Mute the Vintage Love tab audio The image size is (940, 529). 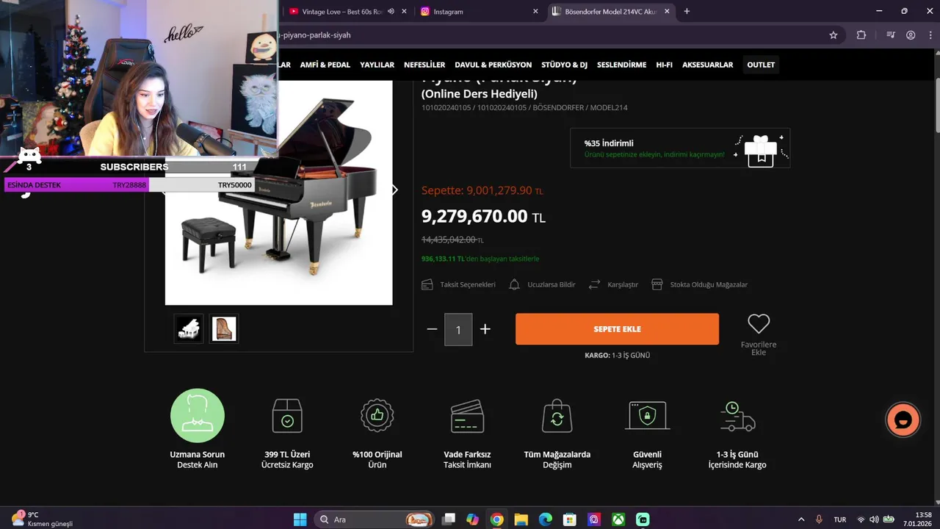tap(391, 11)
